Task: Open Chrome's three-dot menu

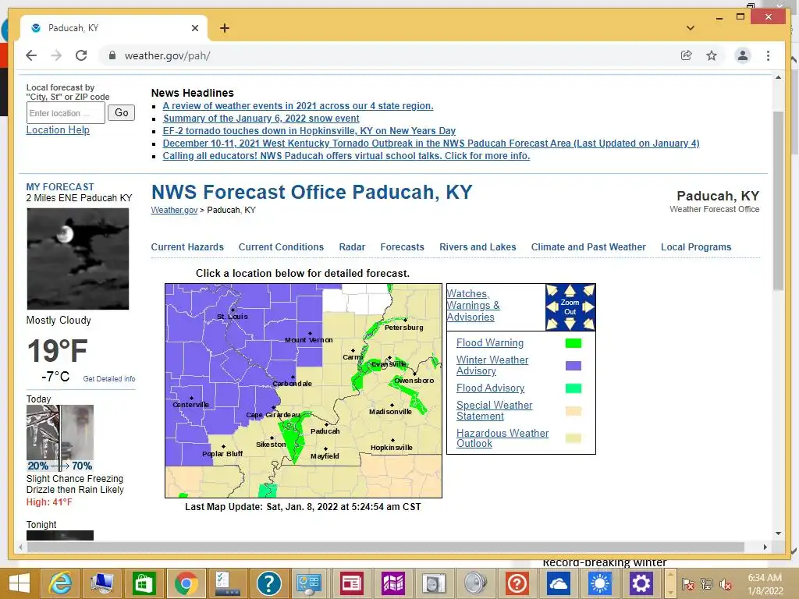Action: coord(768,55)
